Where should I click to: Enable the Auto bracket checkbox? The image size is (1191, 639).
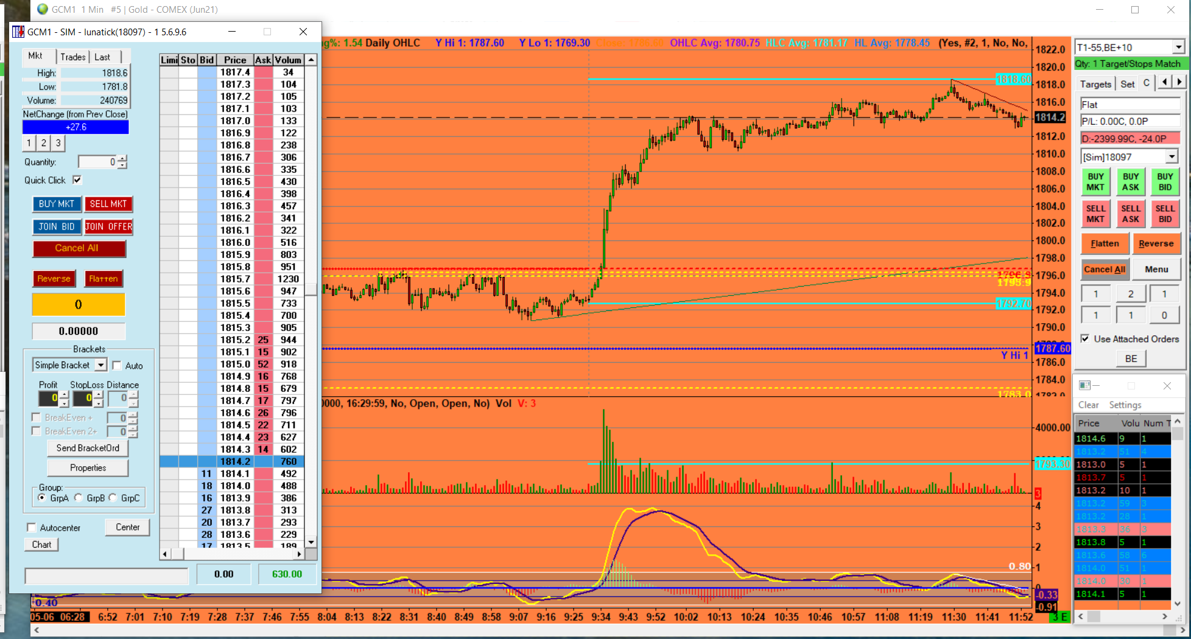point(117,365)
